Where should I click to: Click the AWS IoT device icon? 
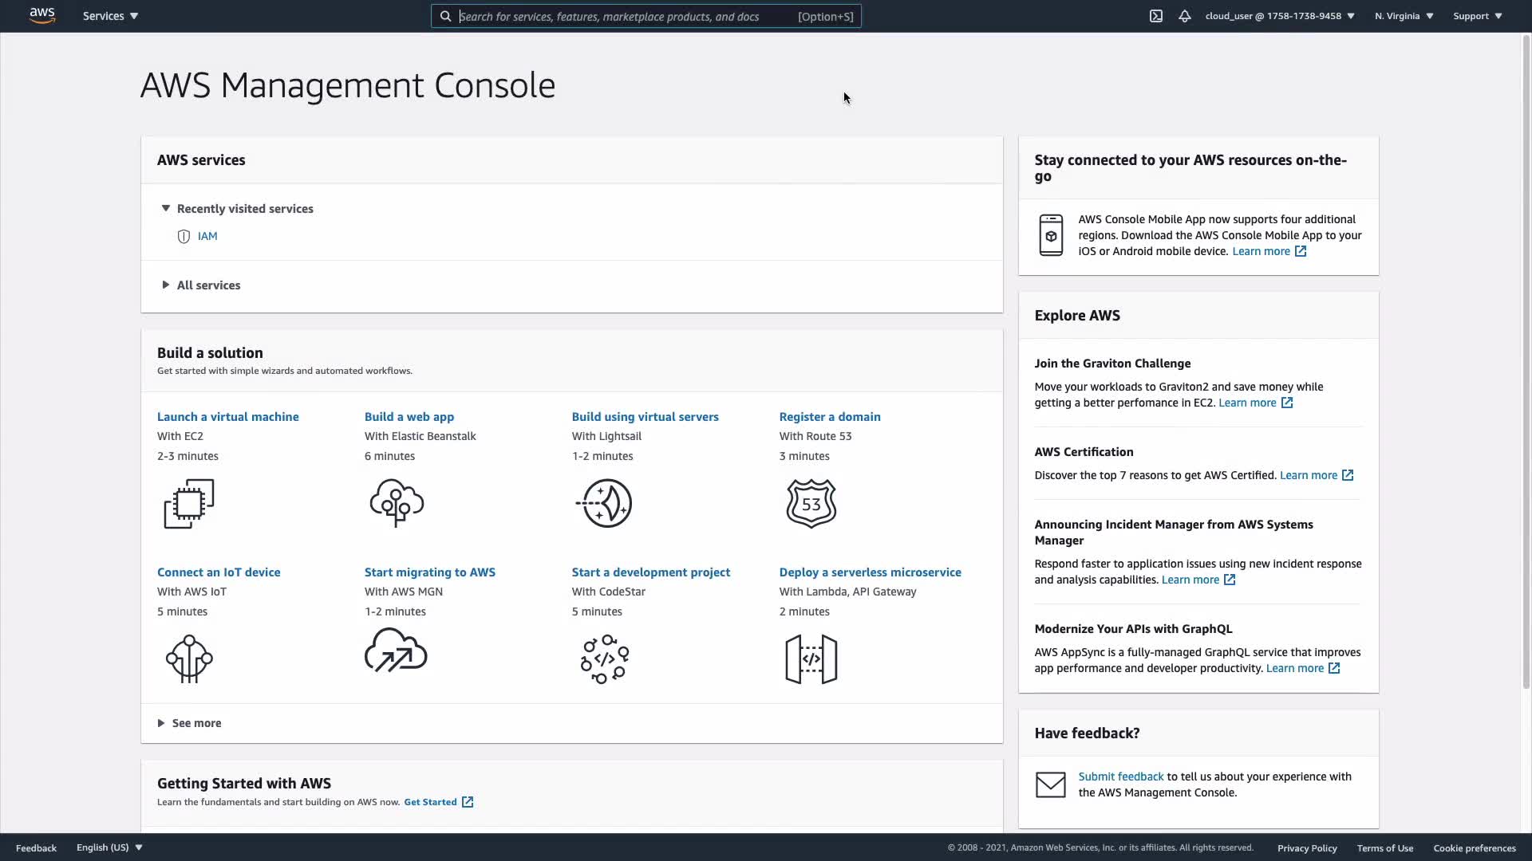point(189,659)
